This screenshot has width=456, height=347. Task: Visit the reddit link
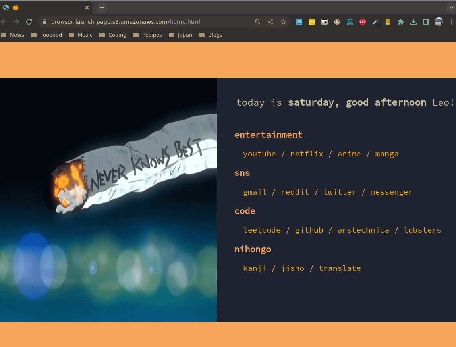pos(295,192)
